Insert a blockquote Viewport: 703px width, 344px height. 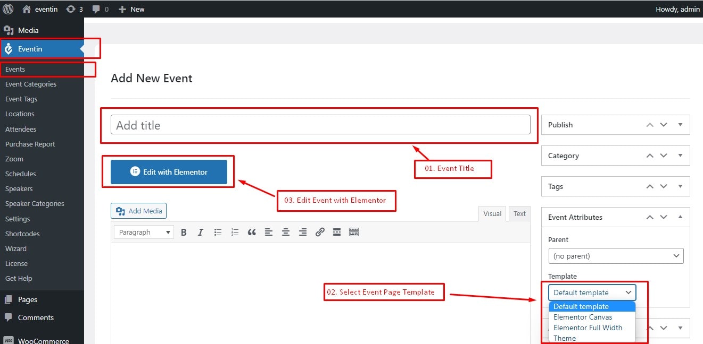point(252,232)
